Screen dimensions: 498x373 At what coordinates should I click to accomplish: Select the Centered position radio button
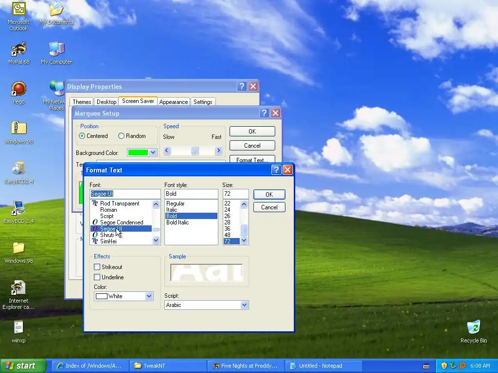[82, 136]
